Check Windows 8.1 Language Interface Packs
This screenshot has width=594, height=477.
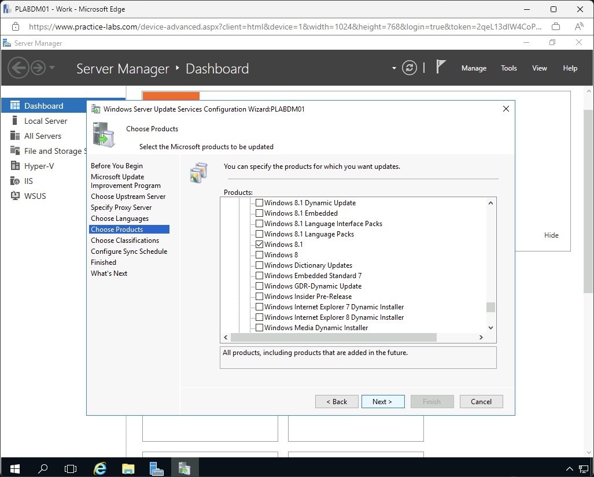[x=260, y=223]
